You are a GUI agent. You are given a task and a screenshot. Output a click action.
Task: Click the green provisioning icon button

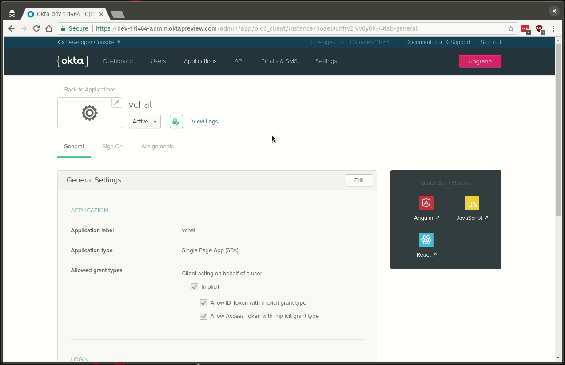tap(176, 122)
